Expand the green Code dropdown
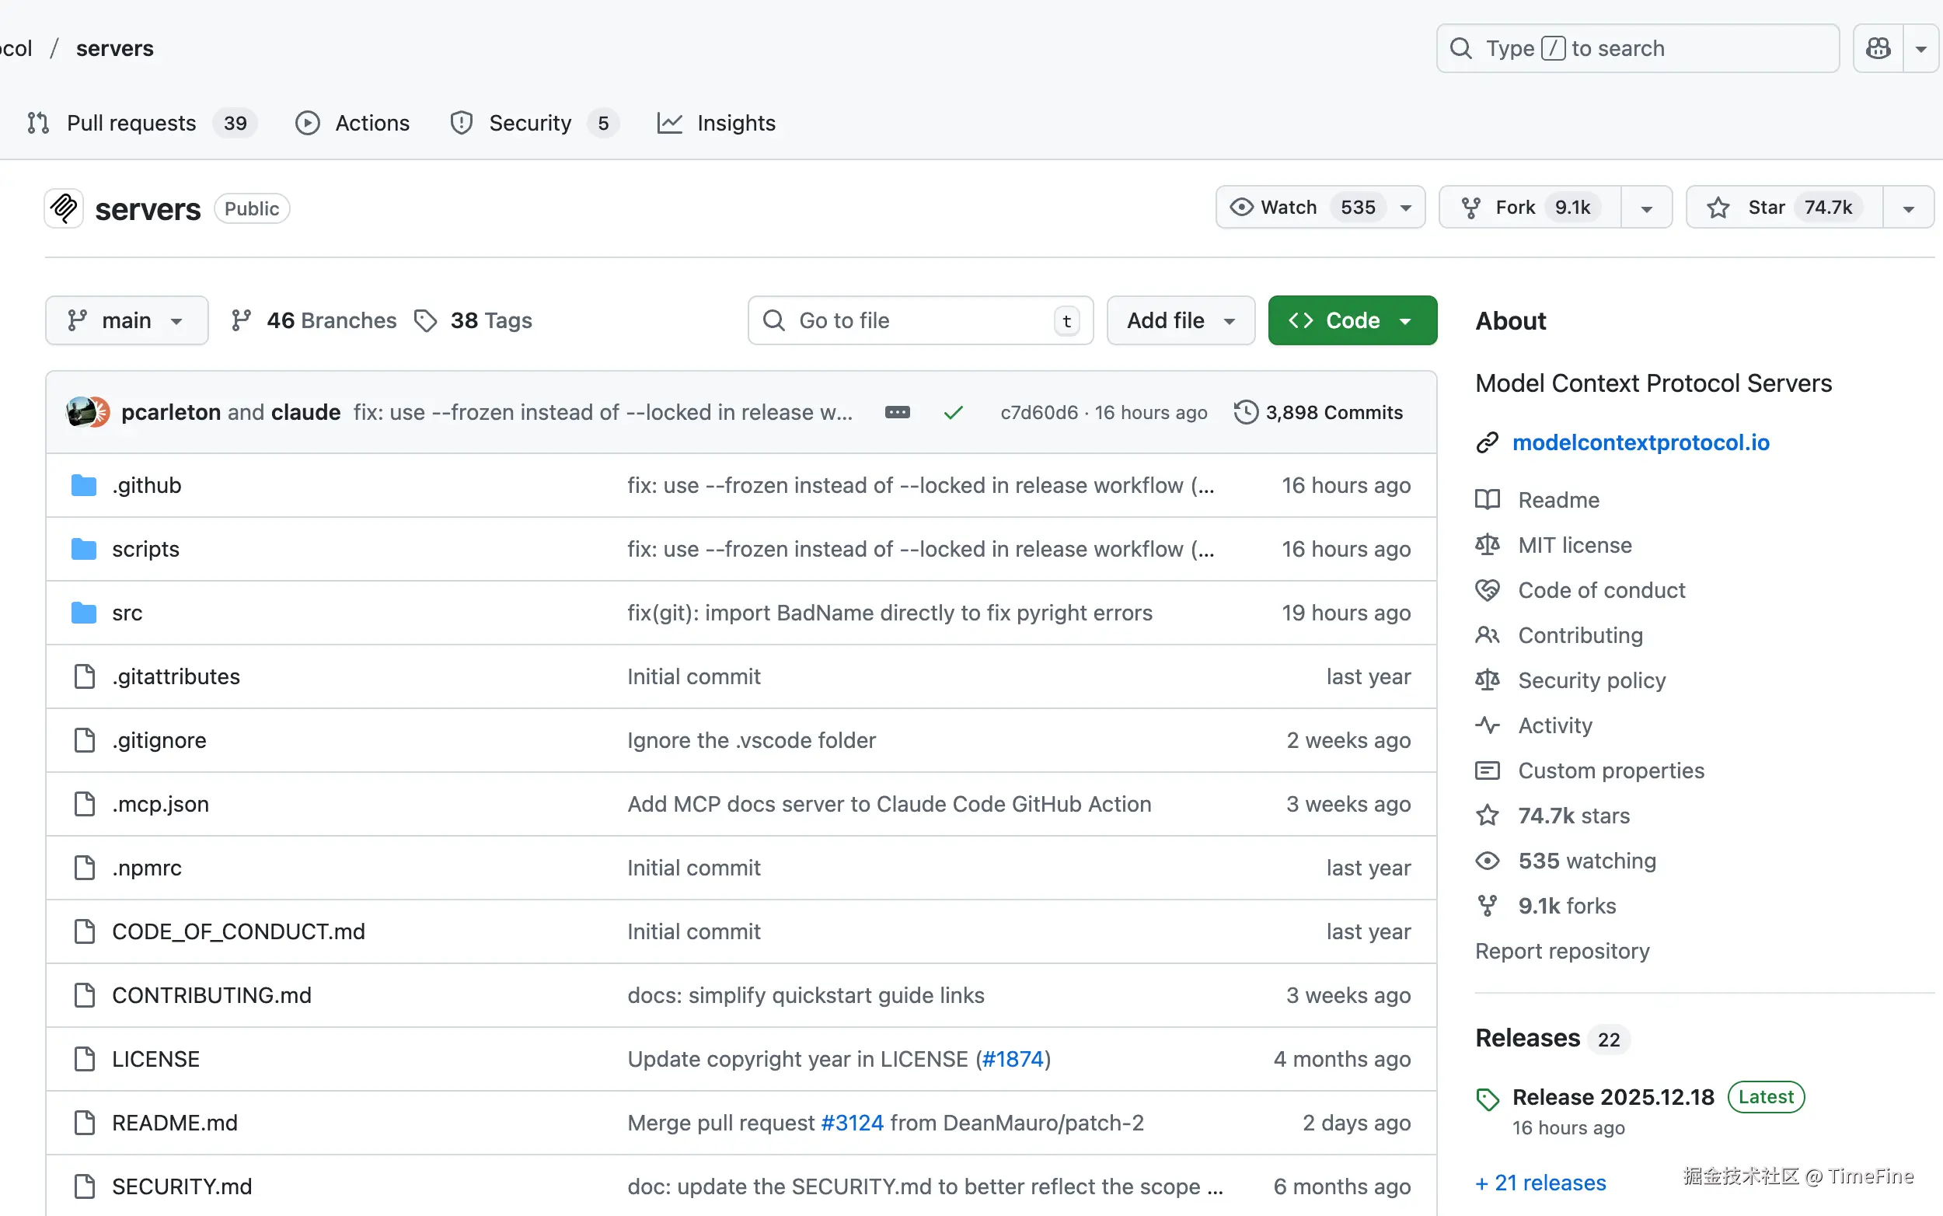Viewport: 1943px width, 1216px height. [x=1352, y=321]
